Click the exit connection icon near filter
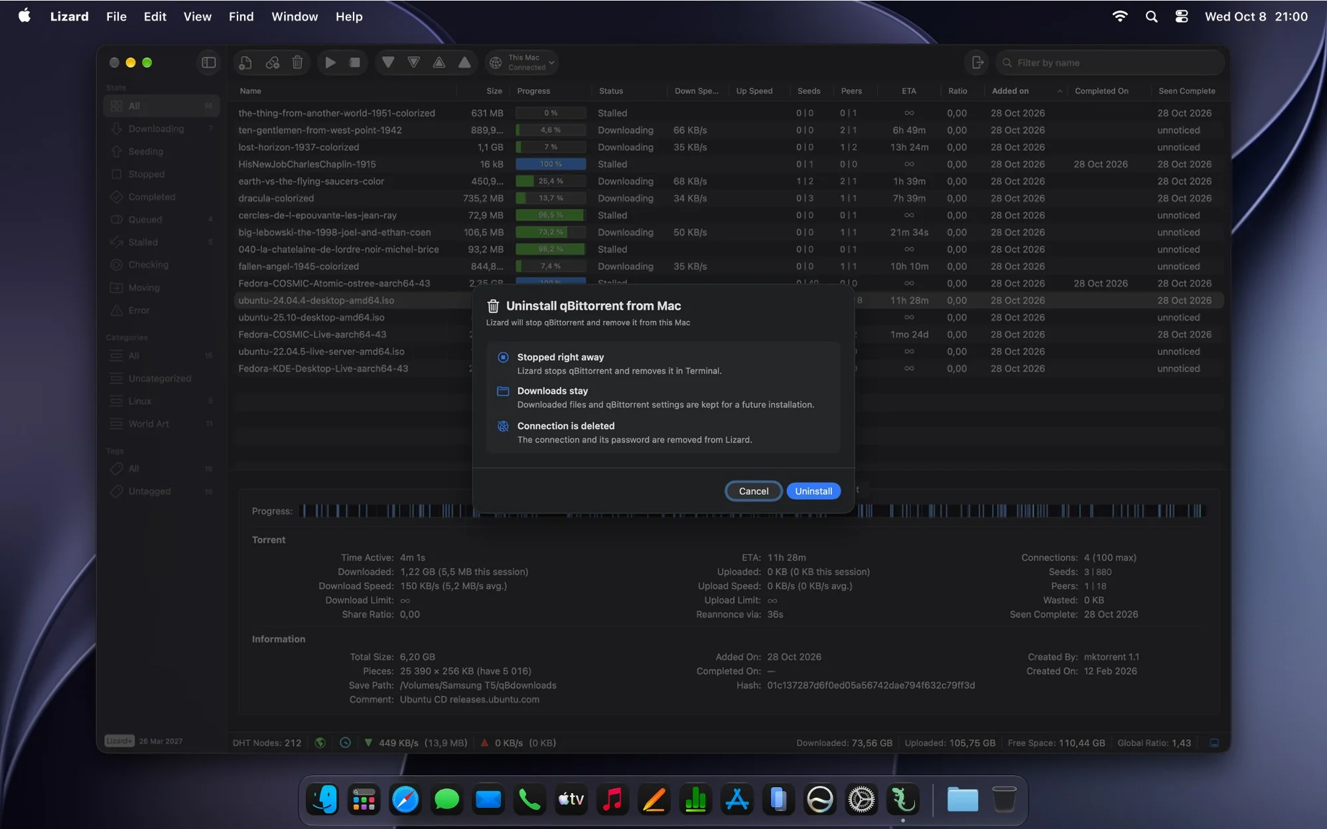Screen dimensions: 1327x829 (977, 62)
